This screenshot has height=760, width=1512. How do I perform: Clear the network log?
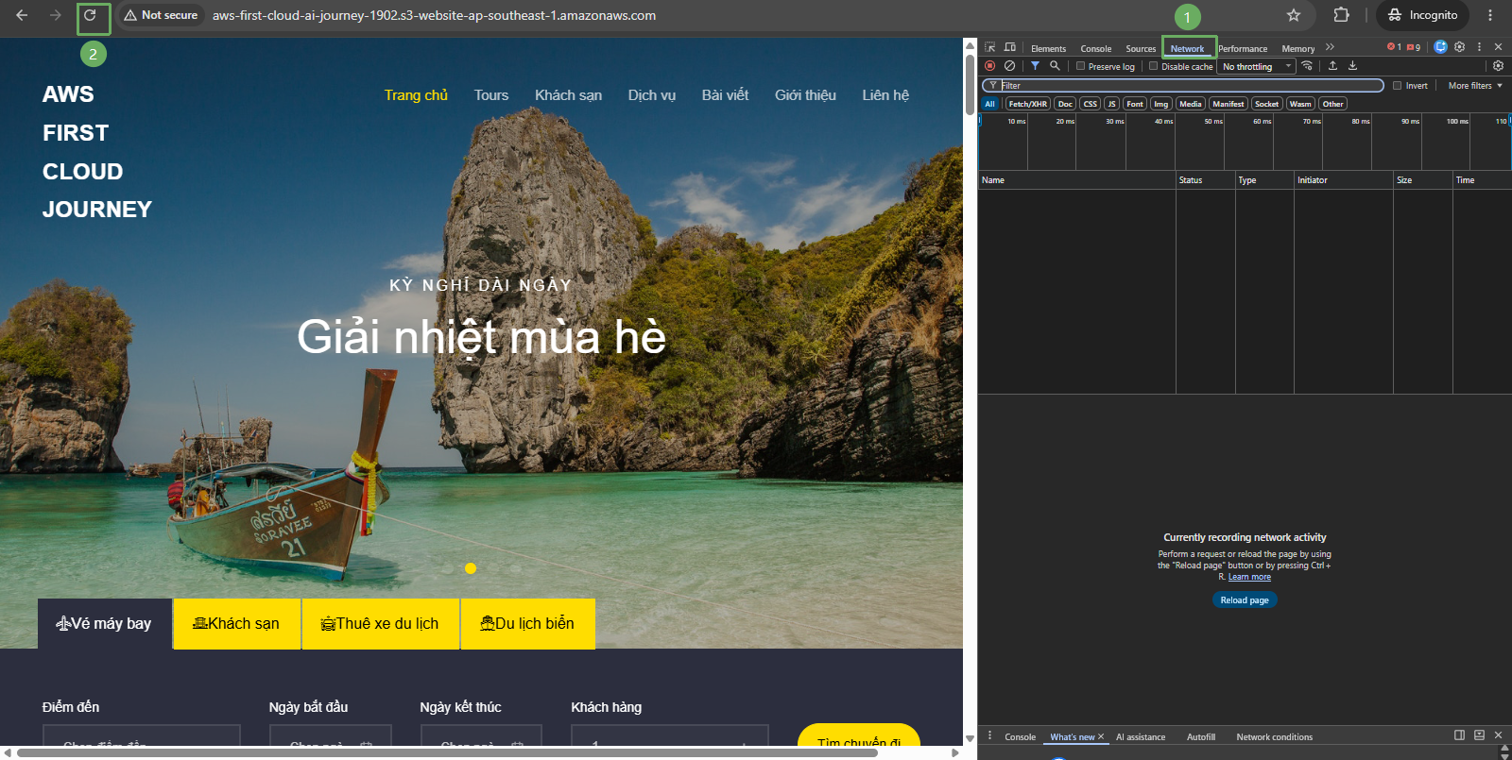pyautogui.click(x=1009, y=66)
